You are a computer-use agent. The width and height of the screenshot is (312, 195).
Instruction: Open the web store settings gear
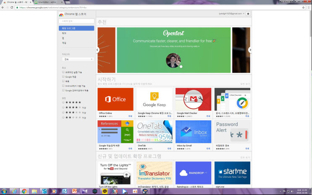click(x=248, y=14)
